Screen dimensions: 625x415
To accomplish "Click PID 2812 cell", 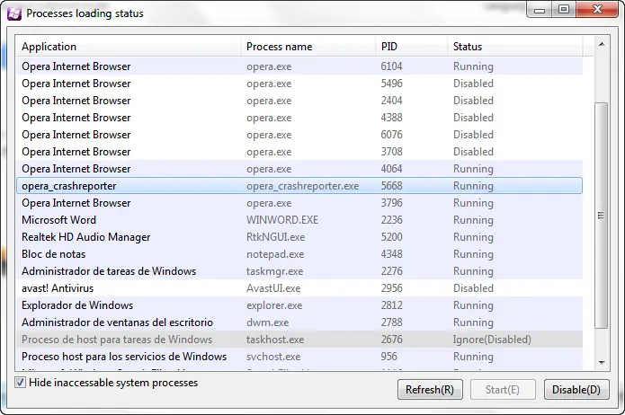I will (391, 305).
